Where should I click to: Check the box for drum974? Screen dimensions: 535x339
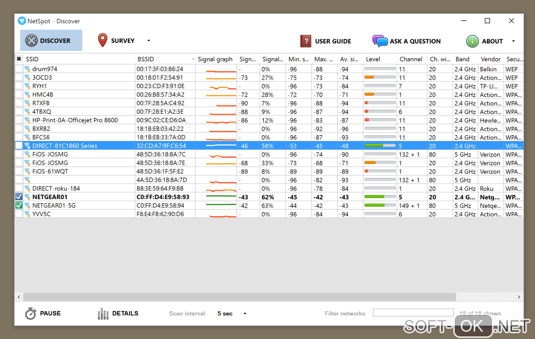tap(19, 69)
